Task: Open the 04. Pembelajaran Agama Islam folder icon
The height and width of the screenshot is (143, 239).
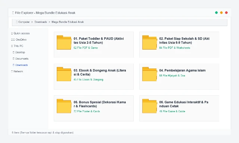Action: pos(149,74)
